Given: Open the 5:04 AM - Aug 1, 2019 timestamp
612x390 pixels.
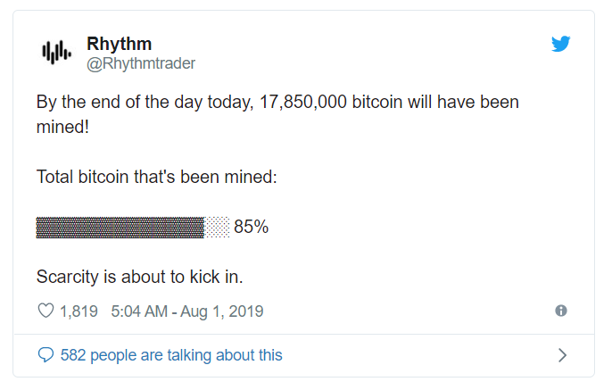Looking at the screenshot, I should [x=187, y=311].
